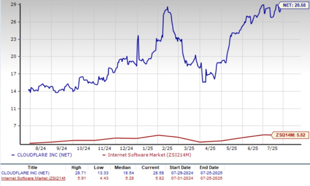Click the 17 y-axis label
310x186 pixels.
pyautogui.click(x=13, y=73)
